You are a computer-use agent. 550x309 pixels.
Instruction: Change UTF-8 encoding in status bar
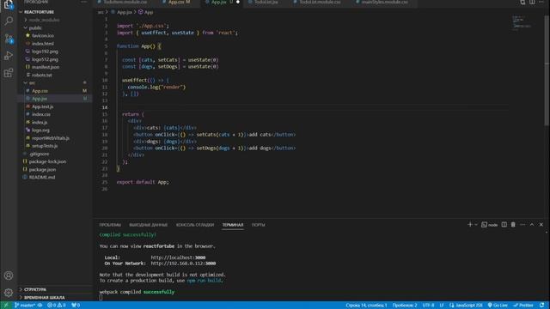(428, 306)
